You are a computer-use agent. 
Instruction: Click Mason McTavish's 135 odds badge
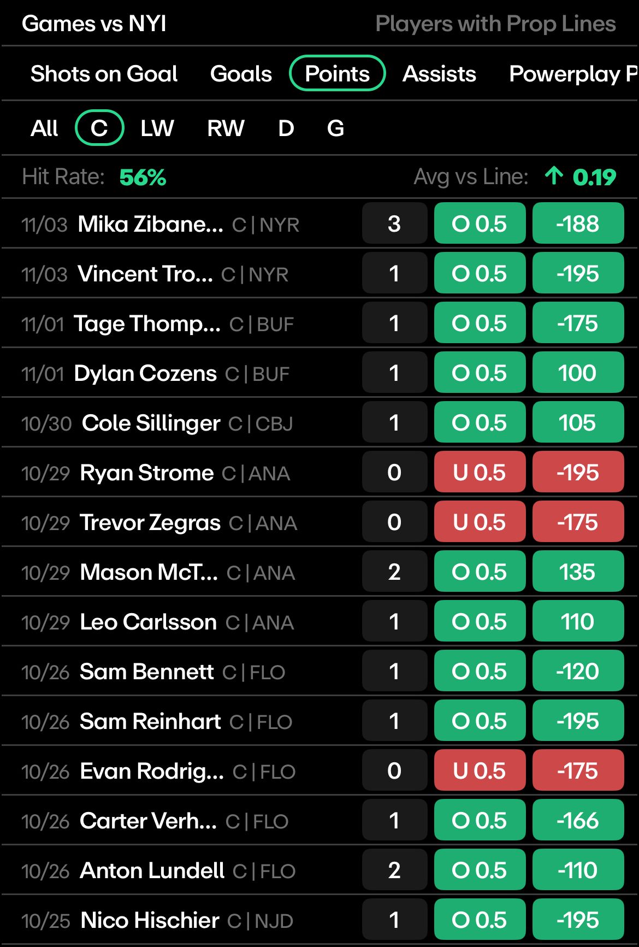(x=578, y=572)
